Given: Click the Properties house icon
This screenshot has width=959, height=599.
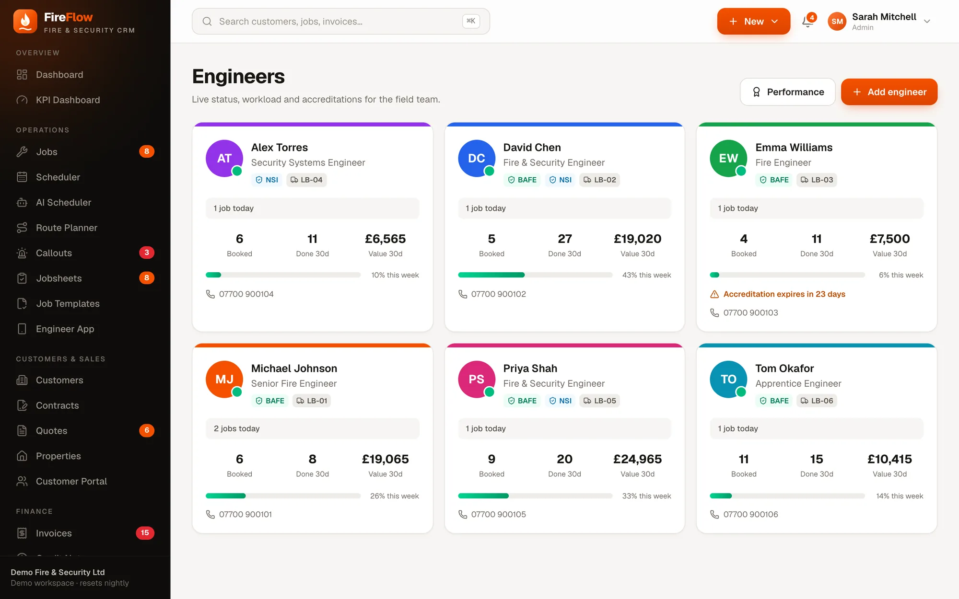Looking at the screenshot, I should (22, 456).
